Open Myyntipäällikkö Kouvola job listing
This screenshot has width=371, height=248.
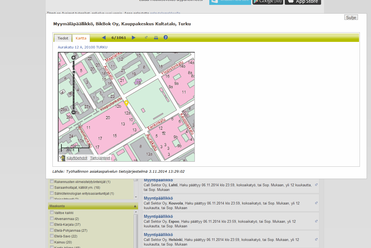[158, 198]
